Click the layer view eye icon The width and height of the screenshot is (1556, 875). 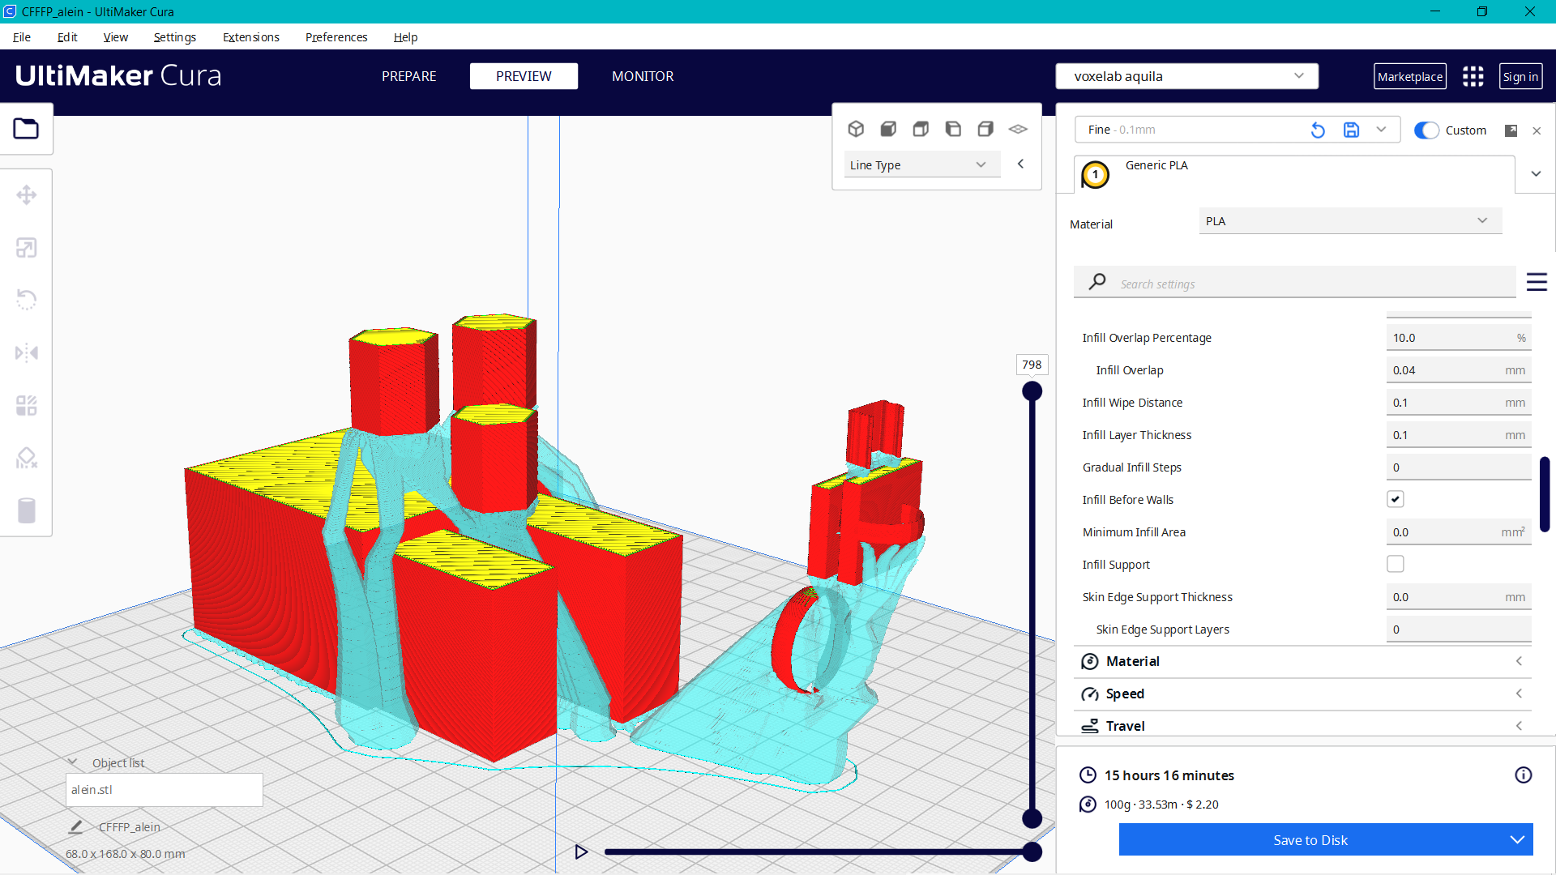pyautogui.click(x=1018, y=129)
